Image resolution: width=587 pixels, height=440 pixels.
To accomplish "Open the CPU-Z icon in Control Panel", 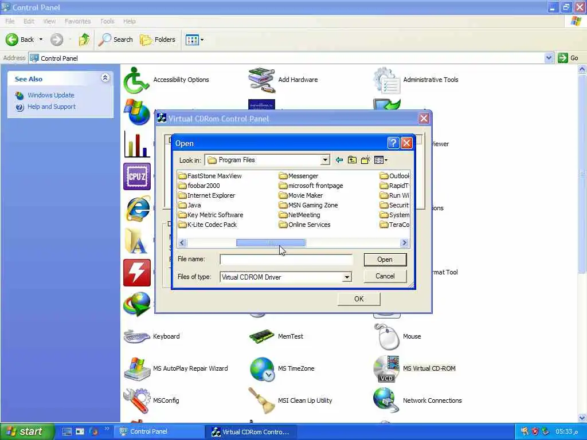I will pyautogui.click(x=137, y=176).
